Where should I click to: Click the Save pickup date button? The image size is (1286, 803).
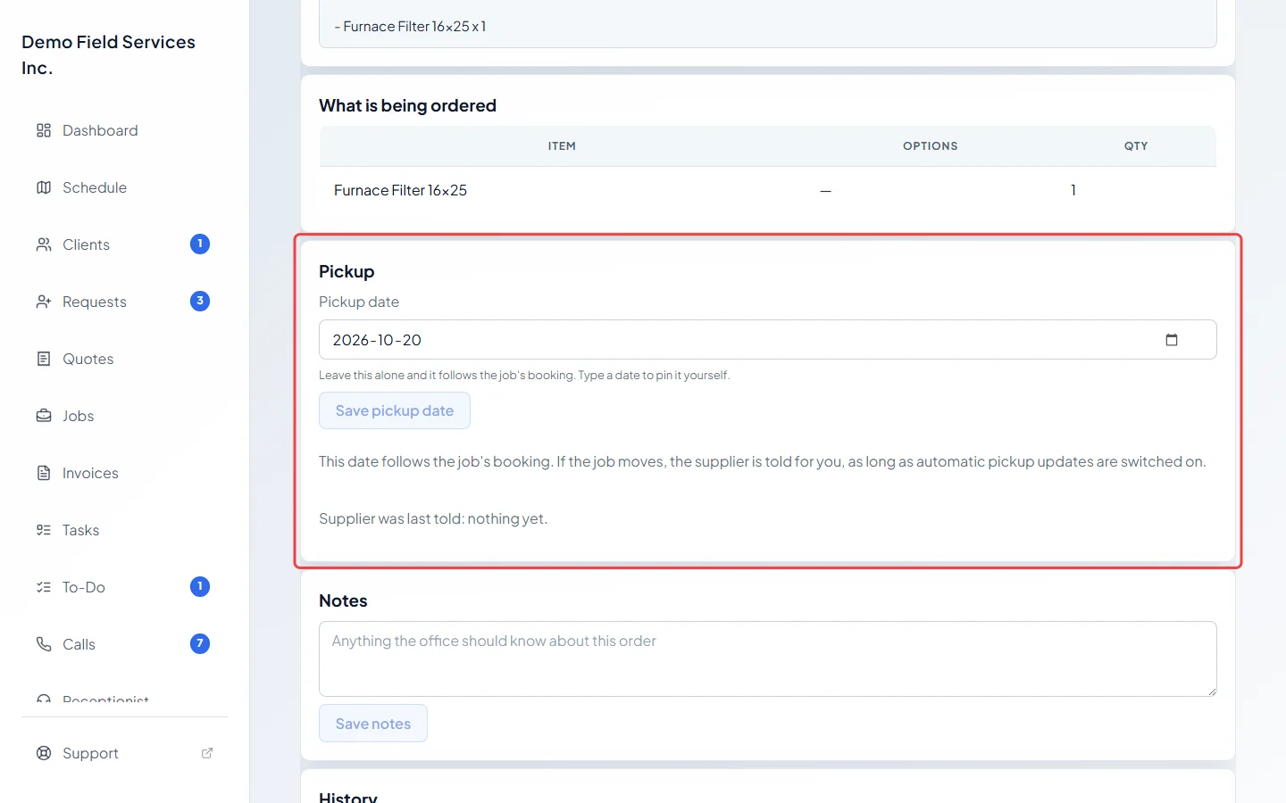coord(395,410)
